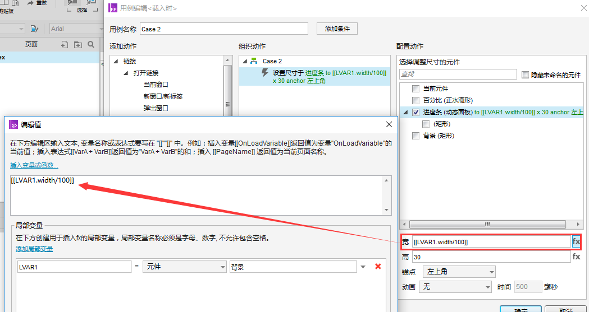This screenshot has width=589, height=312.
Task: Open the 元件 type dropdown for LVAR1
Action: [184, 267]
